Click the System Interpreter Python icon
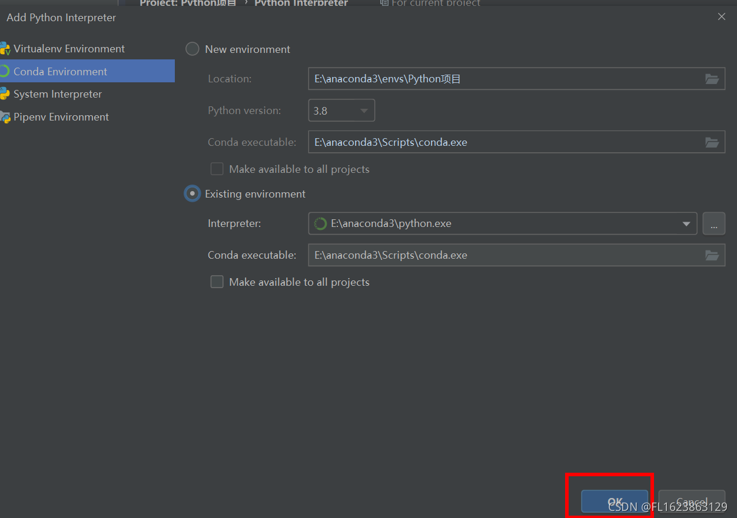 [x=5, y=94]
